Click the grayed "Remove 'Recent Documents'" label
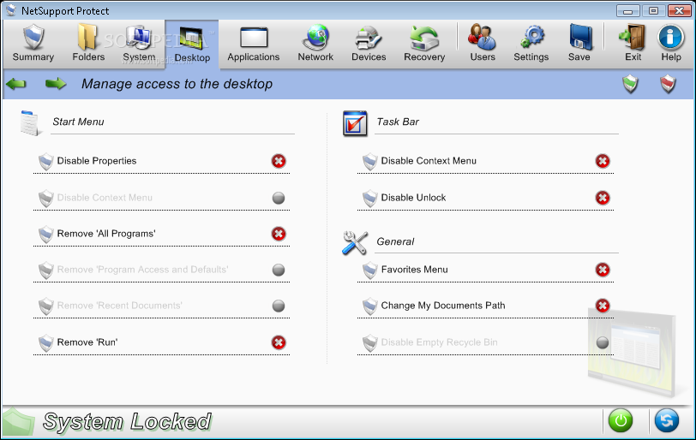 pos(119,306)
